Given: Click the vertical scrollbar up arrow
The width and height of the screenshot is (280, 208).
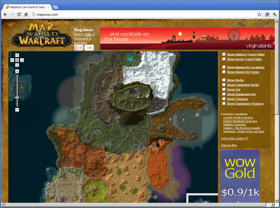Looking at the screenshot, I should [277, 21].
